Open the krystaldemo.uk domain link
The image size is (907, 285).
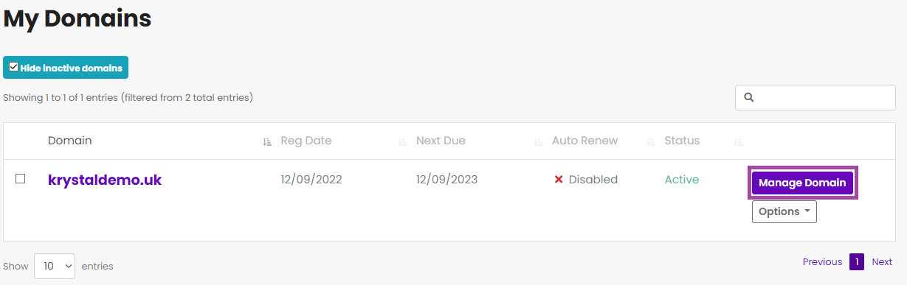[x=105, y=180]
